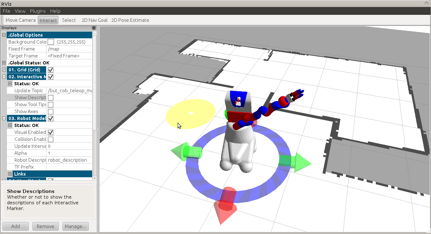This screenshot has height=234, width=431.
Task: Expand the Links section
Action: (10, 174)
